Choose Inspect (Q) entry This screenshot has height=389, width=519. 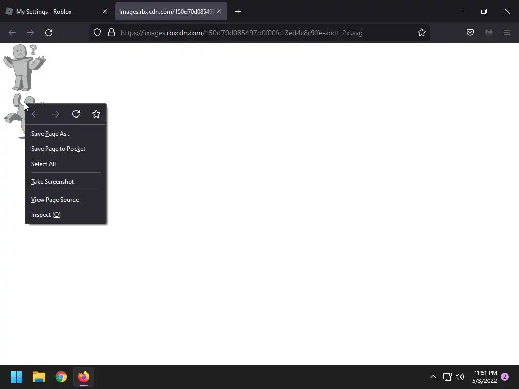66,215
